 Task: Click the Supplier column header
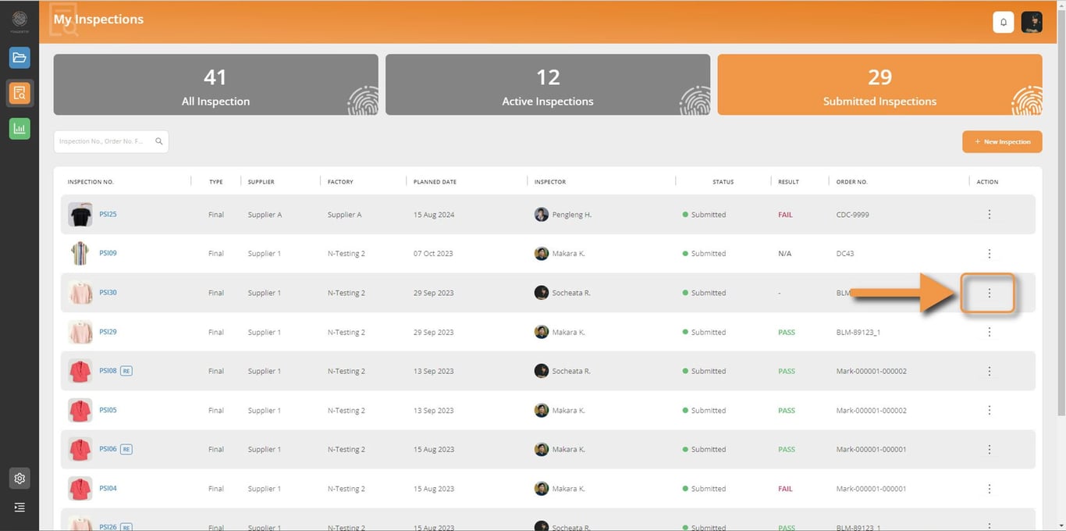(x=261, y=182)
